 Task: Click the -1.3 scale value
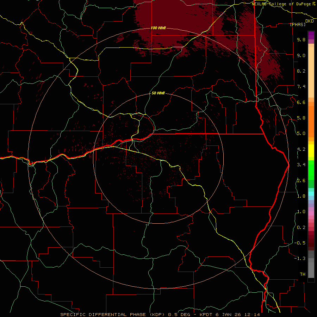300,259
